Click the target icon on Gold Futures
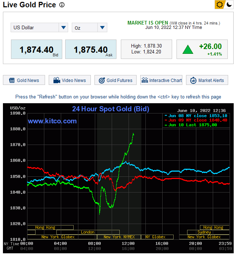The image size is (234, 254). point(102,81)
